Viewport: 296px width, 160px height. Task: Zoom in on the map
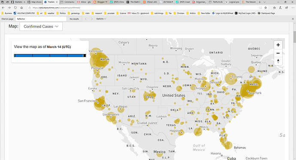278,45
